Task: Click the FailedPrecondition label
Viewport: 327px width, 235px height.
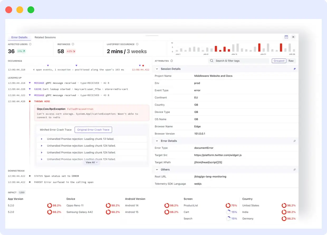Action: (x=80, y=109)
